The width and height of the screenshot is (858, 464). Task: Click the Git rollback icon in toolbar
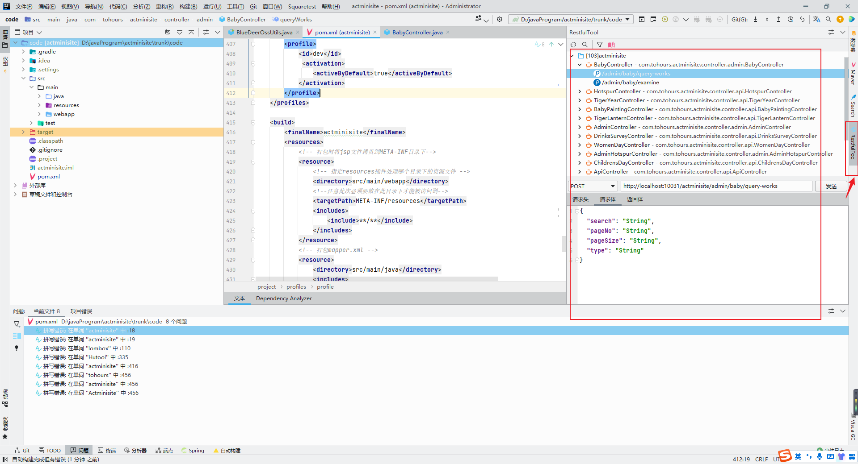[x=802, y=19]
